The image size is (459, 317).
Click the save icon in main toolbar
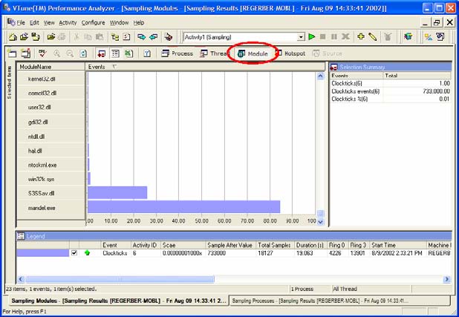[34, 36]
